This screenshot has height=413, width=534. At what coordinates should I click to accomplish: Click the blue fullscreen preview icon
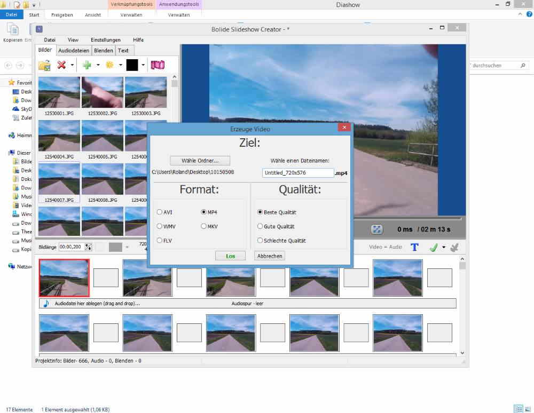point(378,229)
